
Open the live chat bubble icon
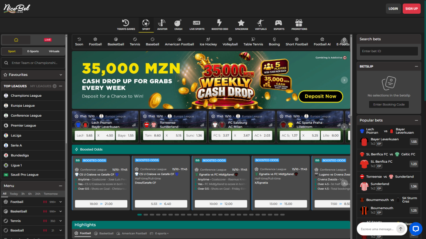tap(416, 229)
